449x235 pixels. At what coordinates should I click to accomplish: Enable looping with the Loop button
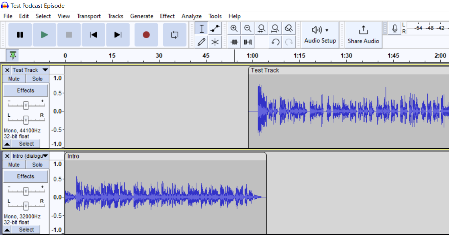point(175,34)
